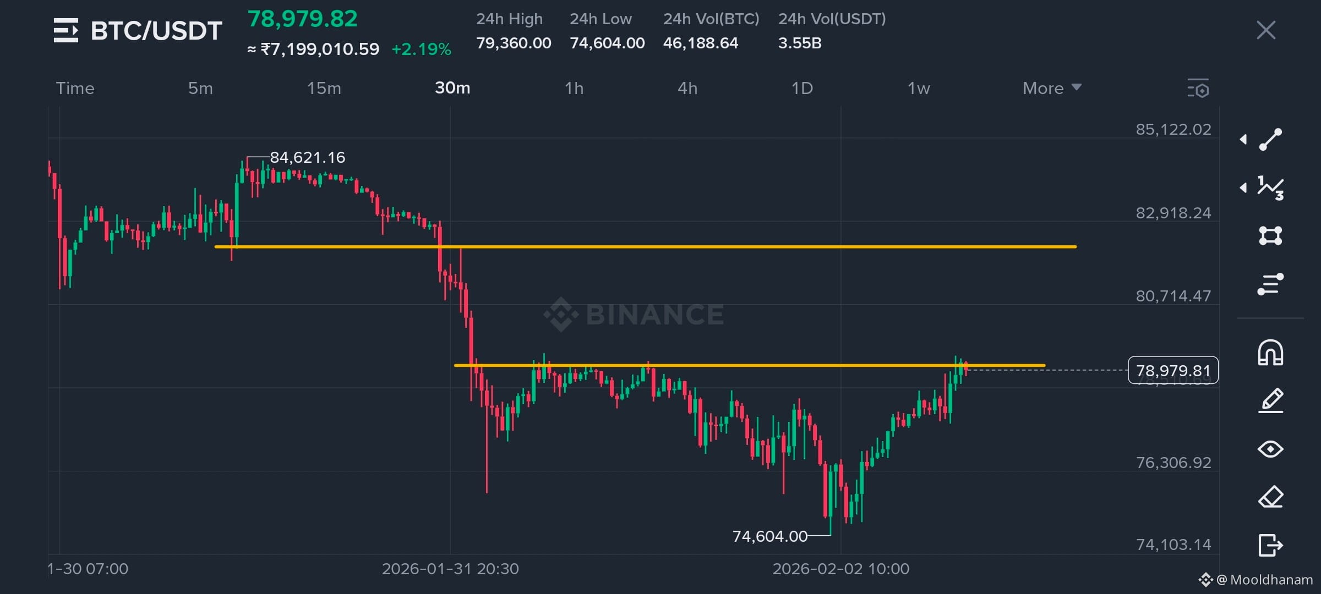
Task: Open the trading pair list menu icon
Action: 66,30
